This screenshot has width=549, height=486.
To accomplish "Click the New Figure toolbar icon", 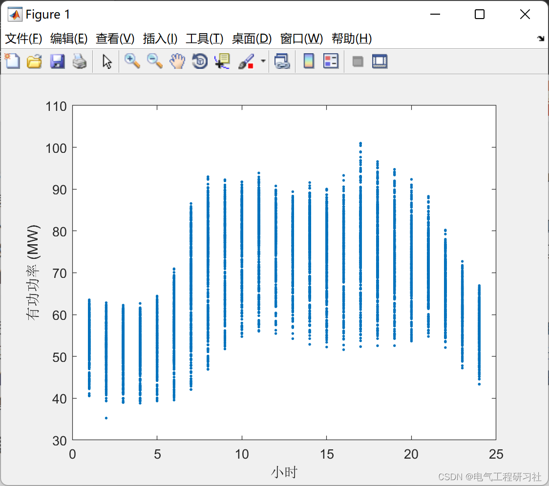I will coord(12,61).
